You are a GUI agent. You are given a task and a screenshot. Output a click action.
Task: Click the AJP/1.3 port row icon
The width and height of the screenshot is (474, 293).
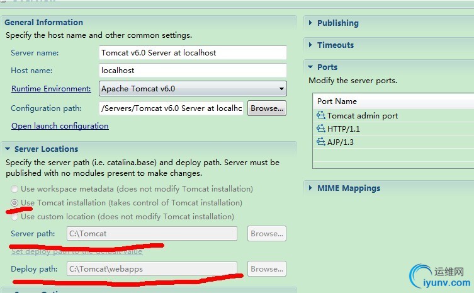pyautogui.click(x=320, y=142)
